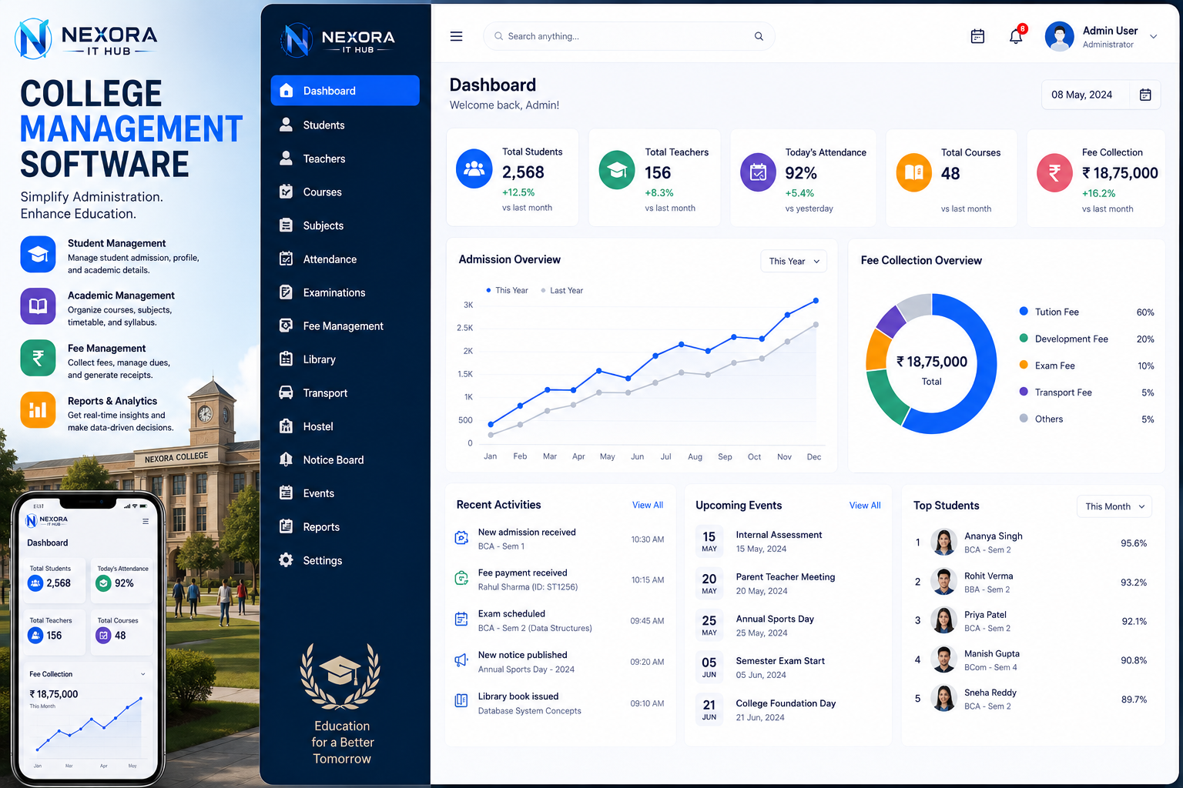
Task: Click the Total Courses book icon
Action: coord(913,172)
